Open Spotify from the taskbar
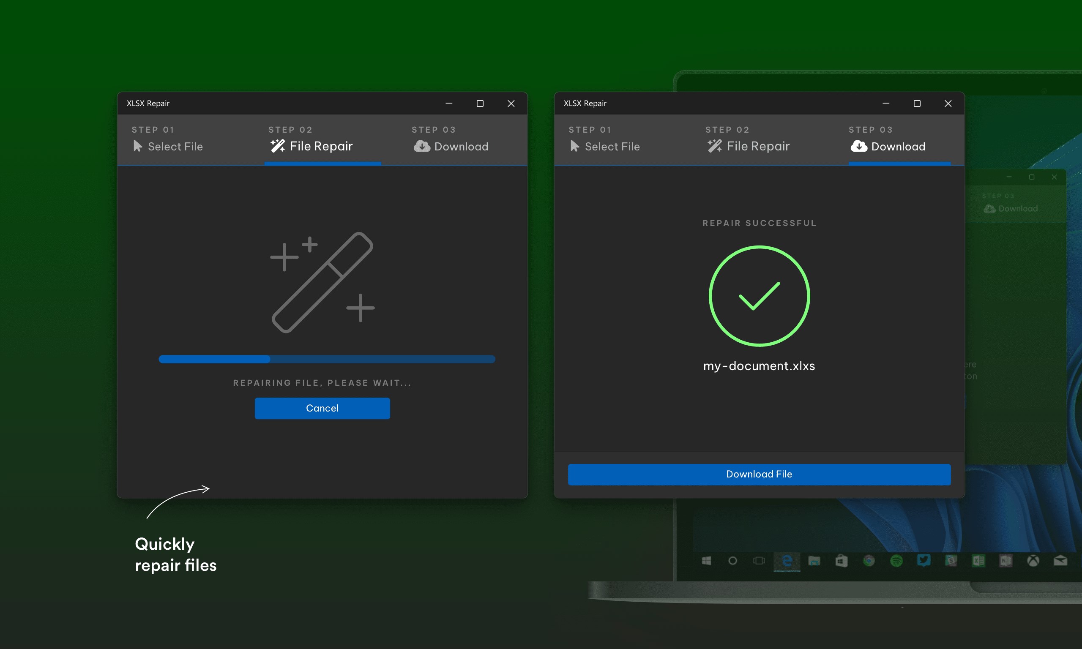The width and height of the screenshot is (1082, 649). (x=896, y=561)
